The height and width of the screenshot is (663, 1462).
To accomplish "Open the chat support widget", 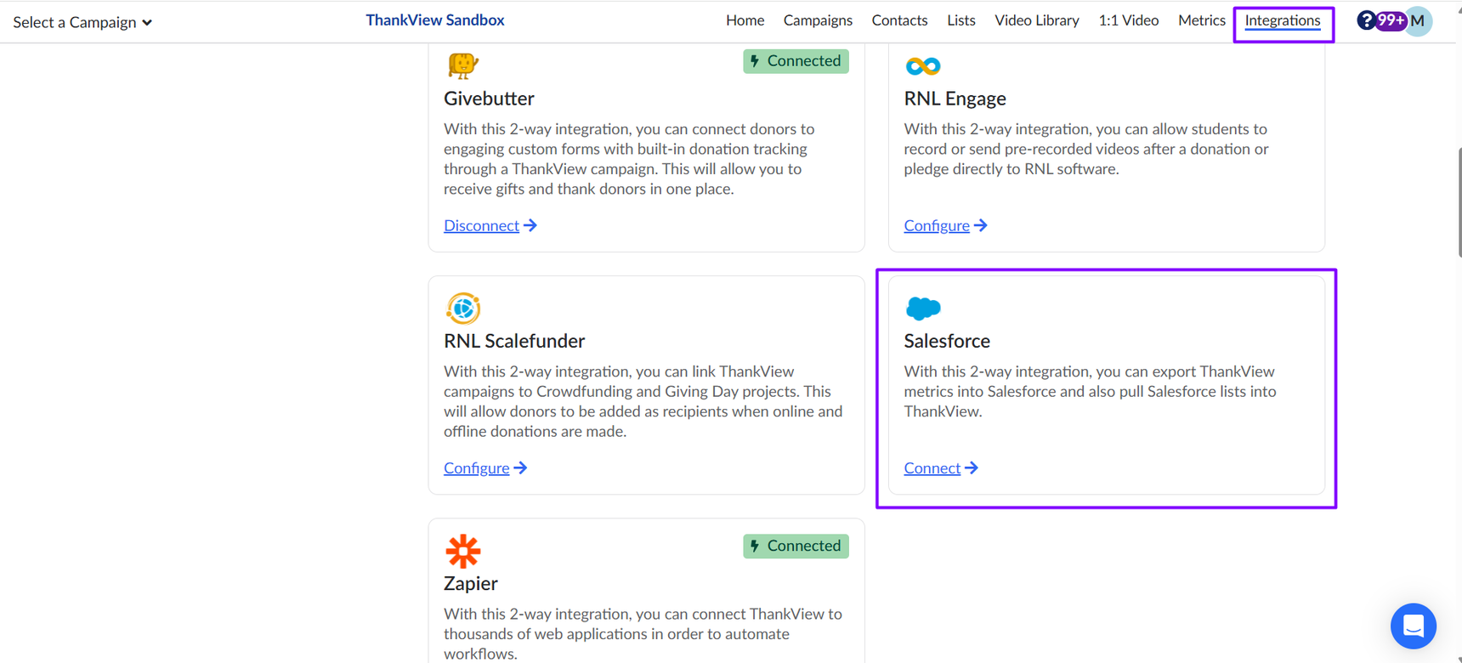I will [1413, 626].
